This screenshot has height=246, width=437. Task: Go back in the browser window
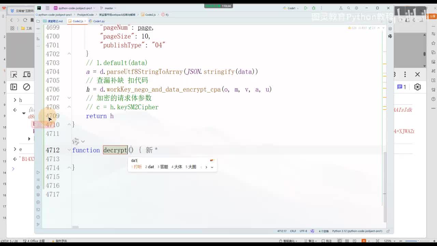11,20
